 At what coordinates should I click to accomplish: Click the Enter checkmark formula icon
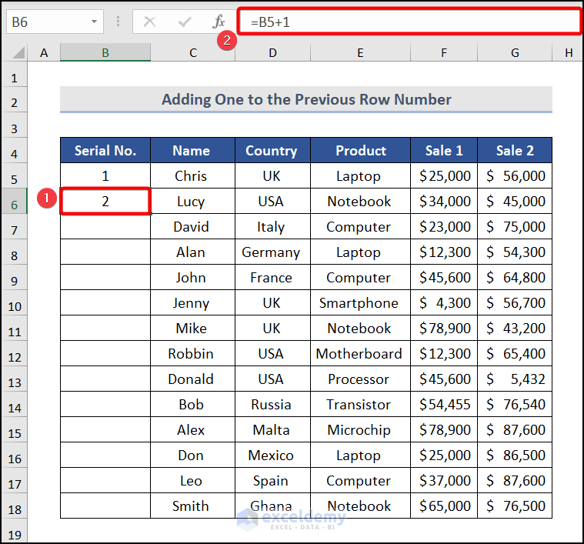185,22
